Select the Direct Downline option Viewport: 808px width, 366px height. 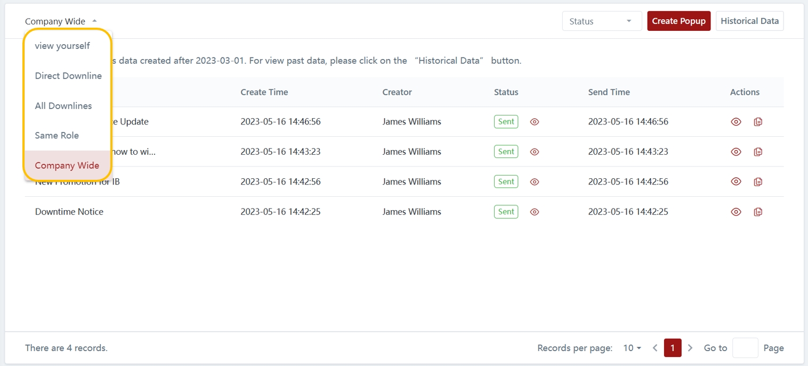tap(68, 76)
